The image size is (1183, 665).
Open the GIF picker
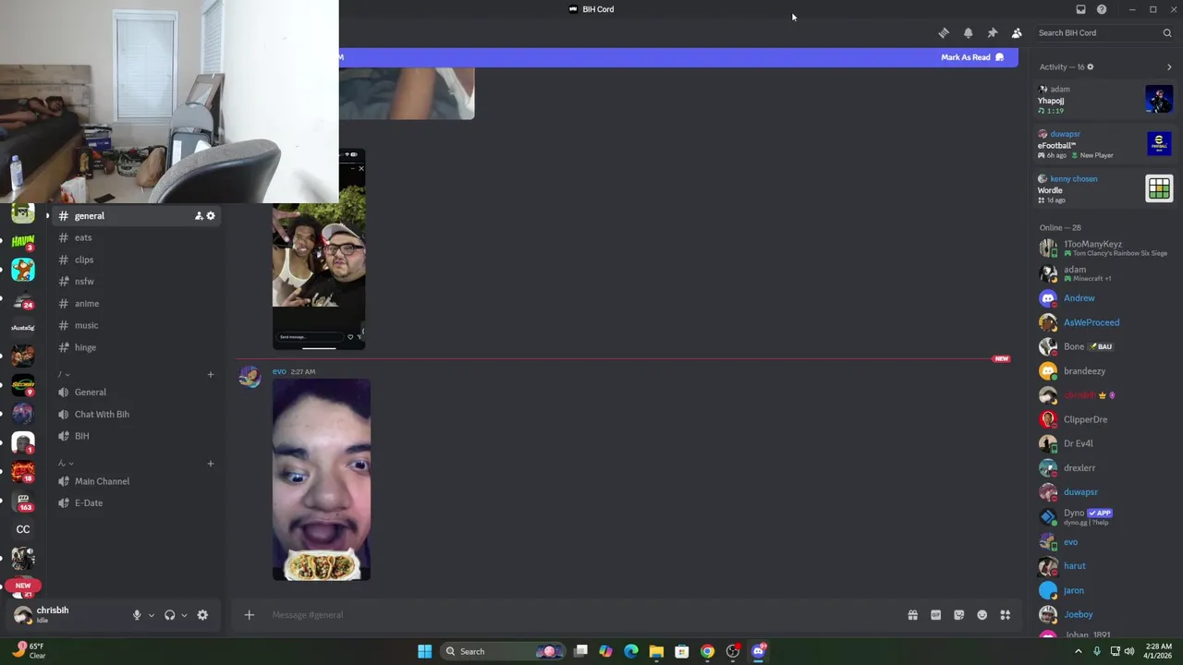[935, 615]
